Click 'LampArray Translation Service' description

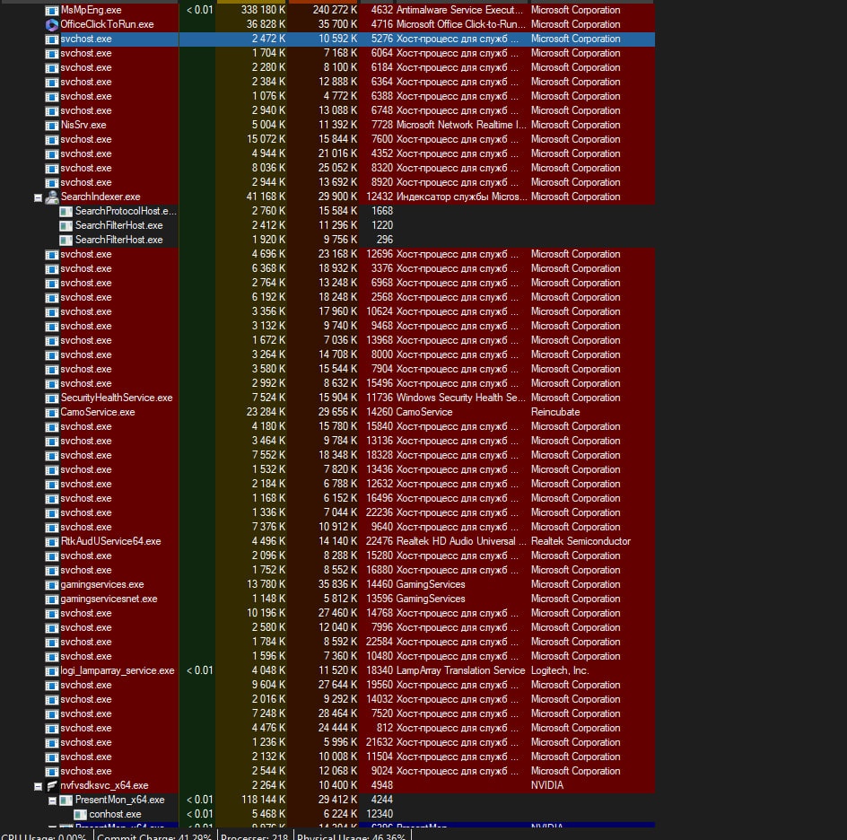pyautogui.click(x=461, y=670)
